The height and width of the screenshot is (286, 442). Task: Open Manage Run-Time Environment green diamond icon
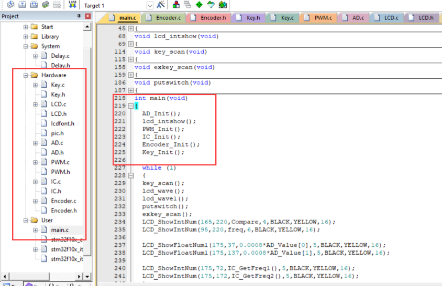[x=199, y=5]
